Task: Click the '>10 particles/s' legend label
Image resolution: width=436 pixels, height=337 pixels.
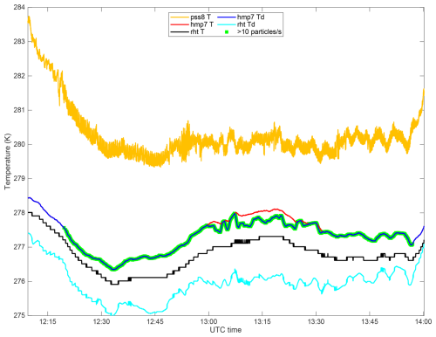Action: point(259,31)
